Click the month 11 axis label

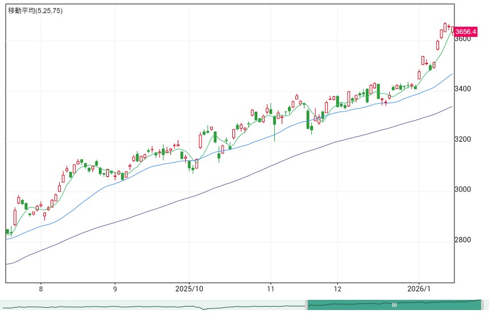pos(271,289)
